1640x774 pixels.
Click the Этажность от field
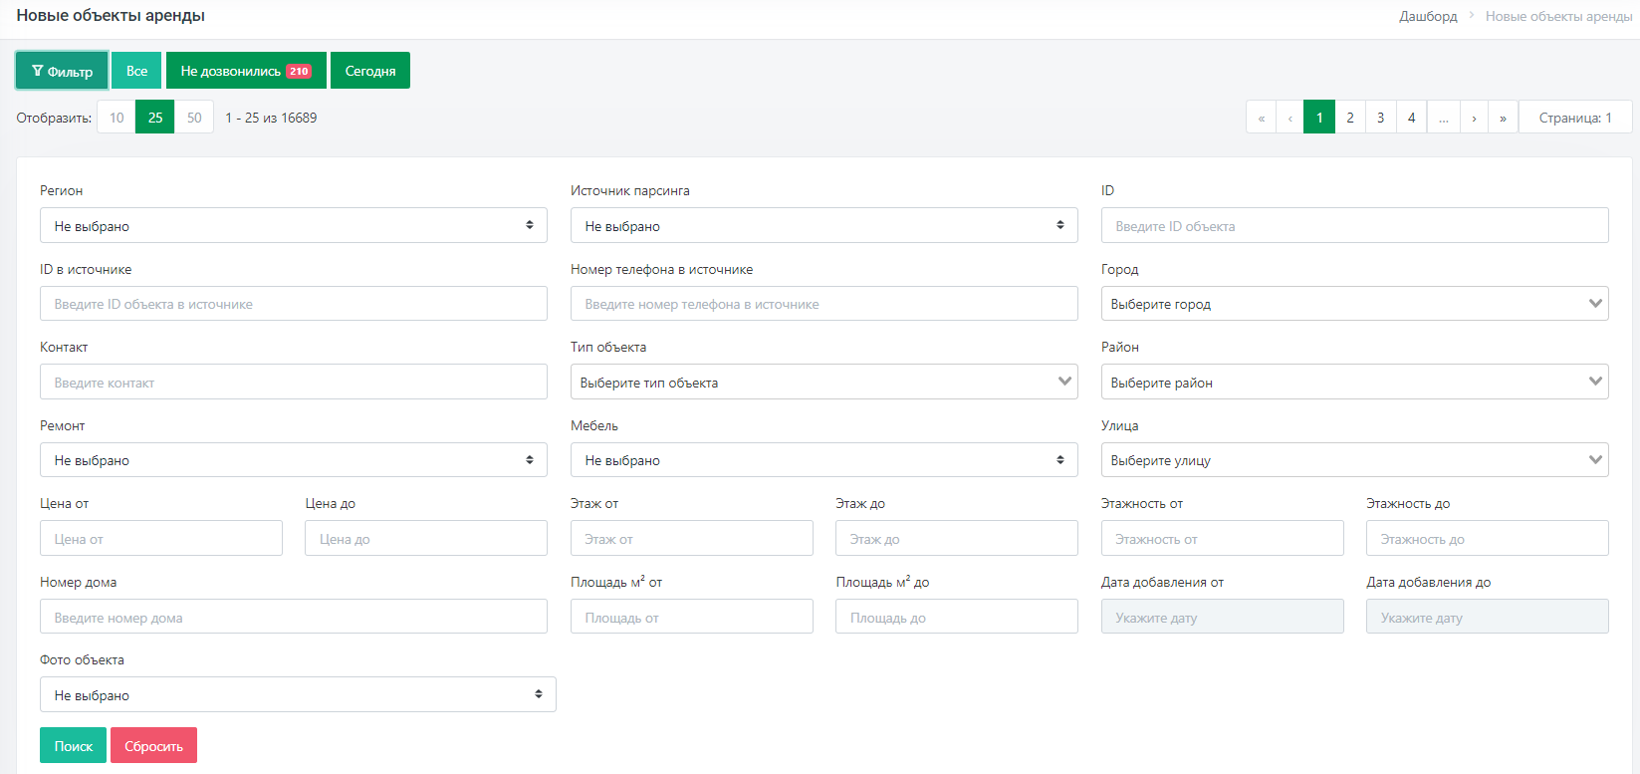point(1223,538)
